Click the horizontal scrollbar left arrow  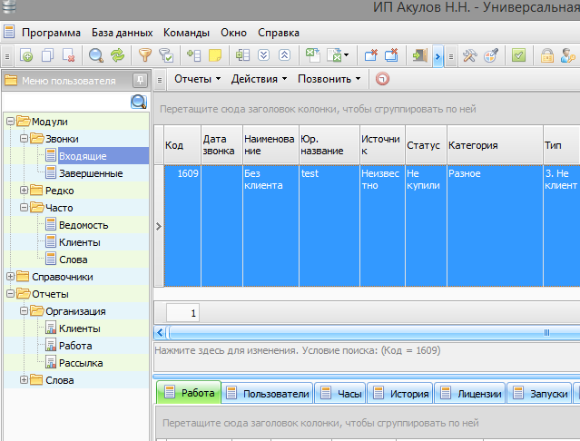click(160, 333)
